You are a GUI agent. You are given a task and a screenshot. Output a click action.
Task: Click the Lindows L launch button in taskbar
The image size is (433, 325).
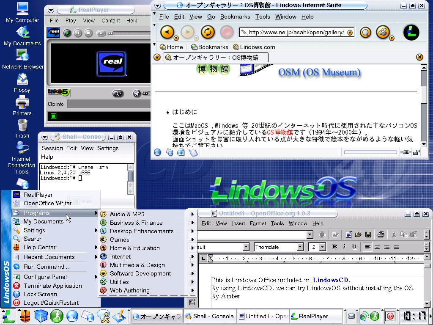pos(8,316)
